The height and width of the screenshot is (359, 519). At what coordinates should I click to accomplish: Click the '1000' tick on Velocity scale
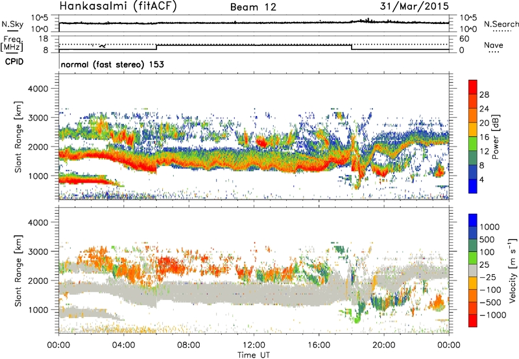tap(490, 227)
